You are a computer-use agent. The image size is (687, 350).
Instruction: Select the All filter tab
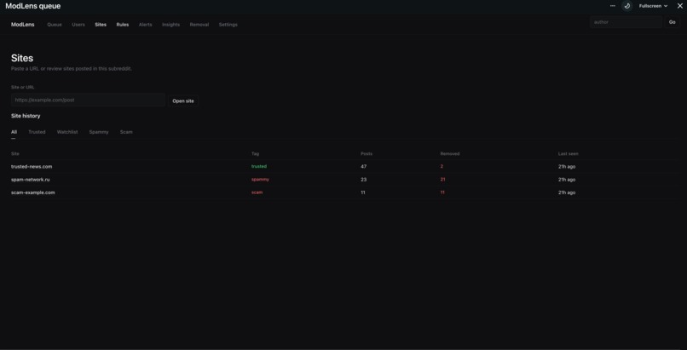coord(14,132)
